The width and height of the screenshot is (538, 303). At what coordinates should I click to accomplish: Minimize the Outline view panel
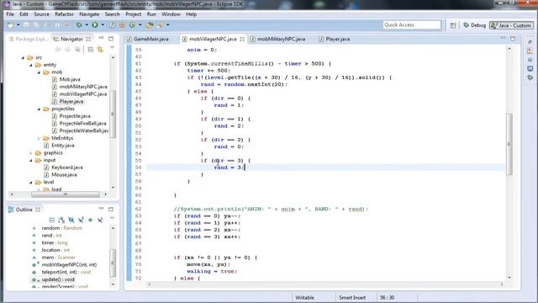pos(101,209)
